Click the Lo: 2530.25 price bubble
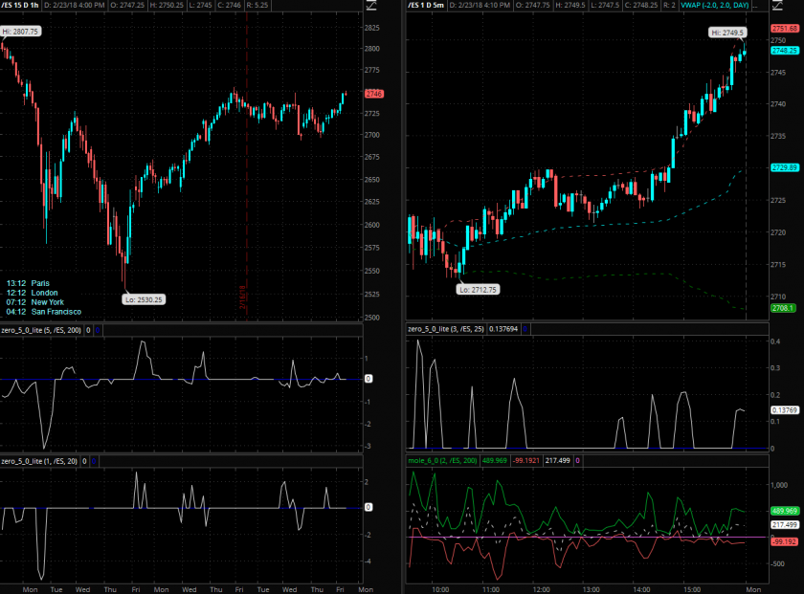The image size is (804, 594). click(144, 299)
